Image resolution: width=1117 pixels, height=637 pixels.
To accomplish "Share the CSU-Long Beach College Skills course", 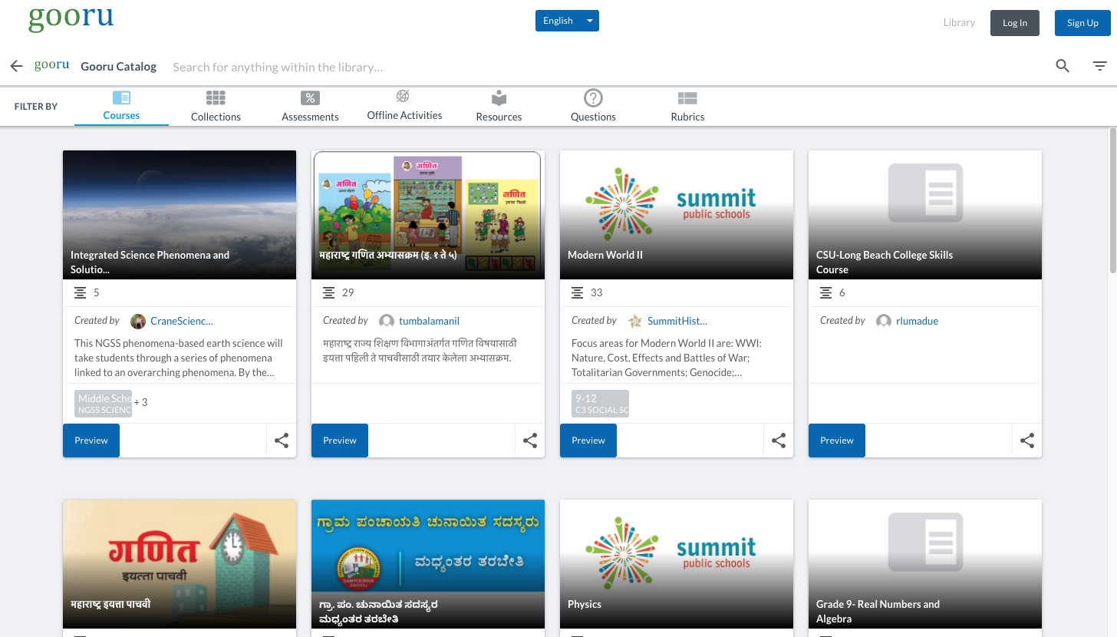I will click(x=1027, y=441).
